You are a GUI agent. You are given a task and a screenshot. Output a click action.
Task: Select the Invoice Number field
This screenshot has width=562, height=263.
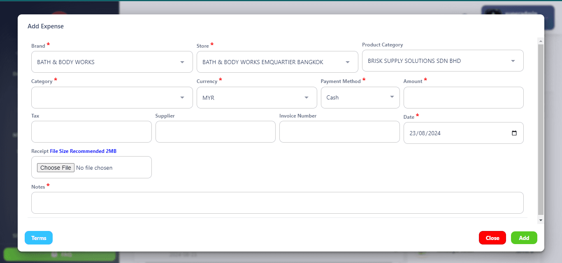click(339, 132)
